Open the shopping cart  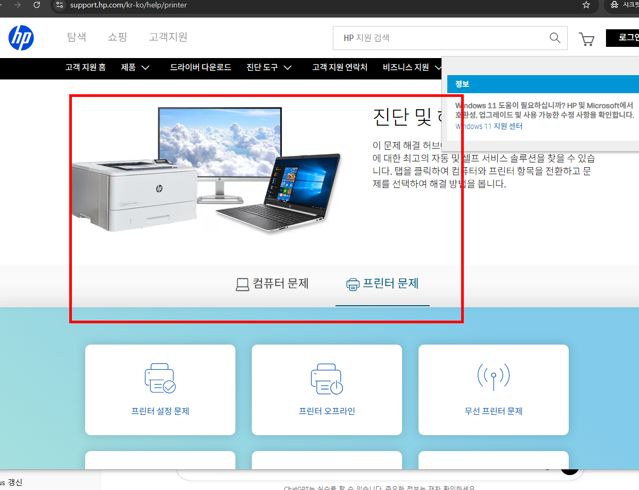[x=586, y=39]
